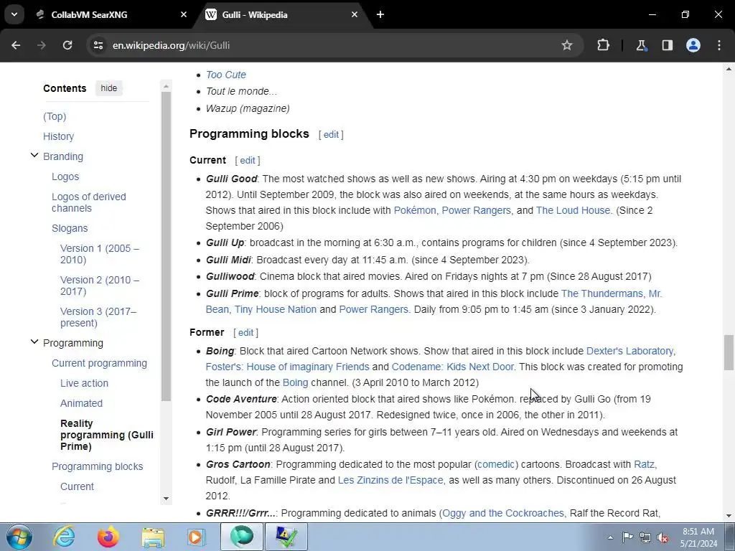Viewport: 735px width, 551px height.
Task: Open Windows Explorer from taskbar
Action: coord(153,537)
